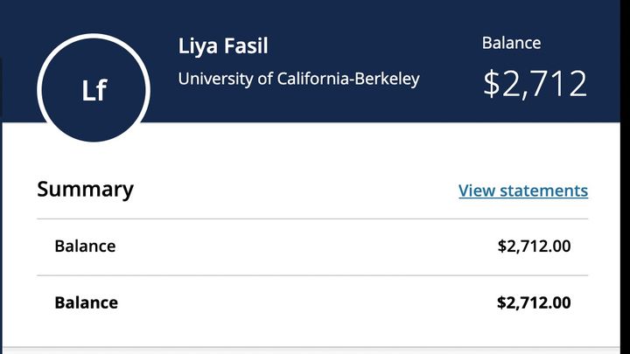Click divider line below Summary heading
630x354 pixels.
click(x=312, y=219)
